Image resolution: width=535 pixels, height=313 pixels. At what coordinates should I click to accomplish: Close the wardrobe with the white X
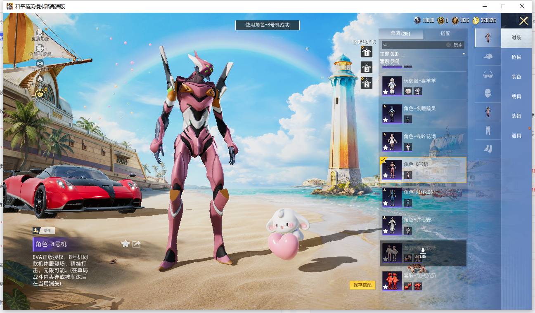524,21
